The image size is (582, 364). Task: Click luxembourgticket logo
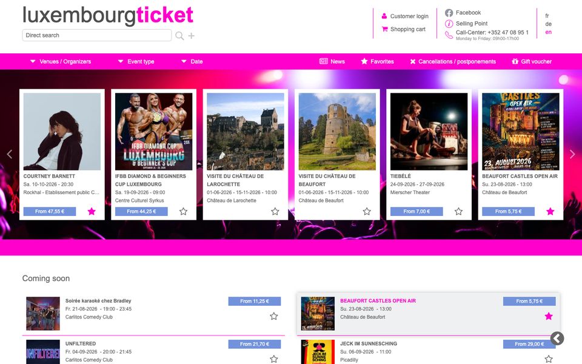coord(108,16)
